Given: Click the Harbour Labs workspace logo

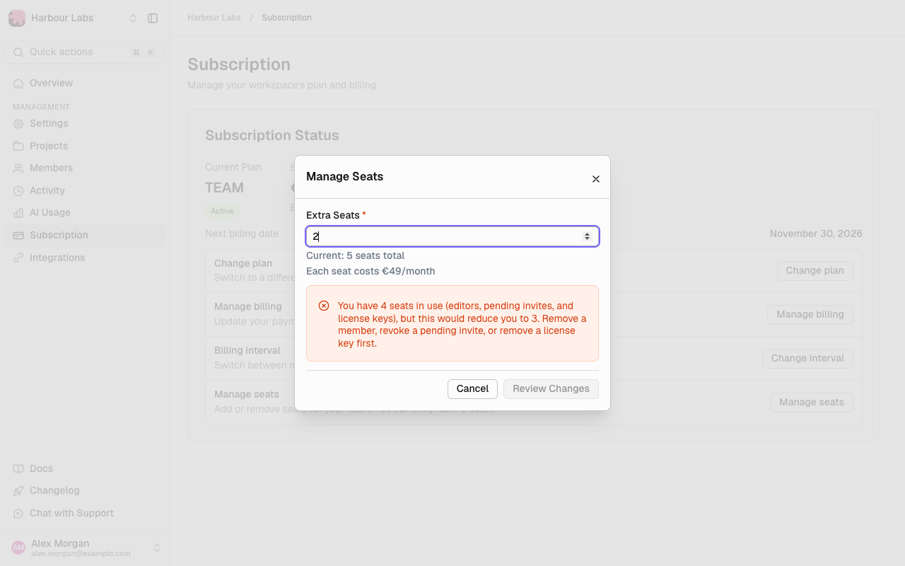Looking at the screenshot, I should [17, 18].
